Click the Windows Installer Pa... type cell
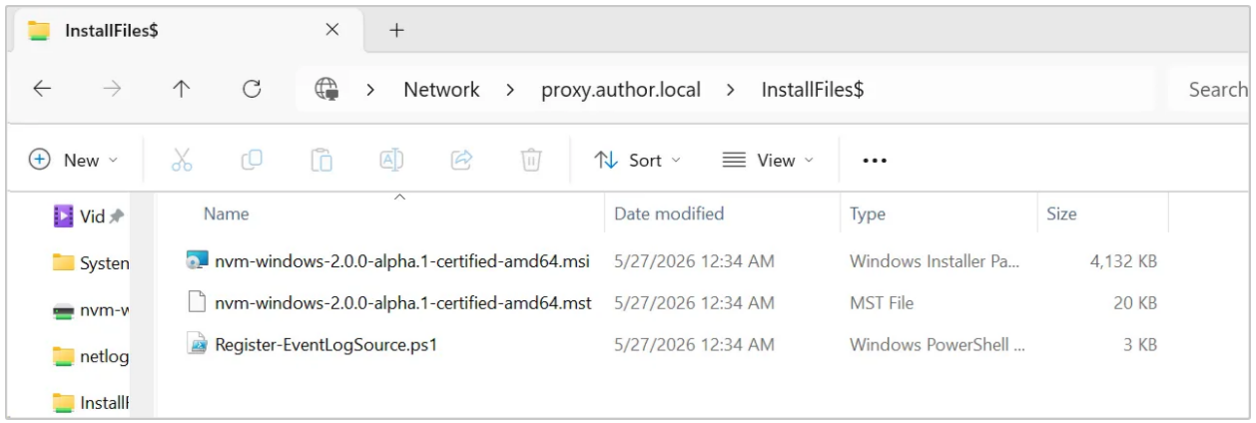 tap(935, 261)
